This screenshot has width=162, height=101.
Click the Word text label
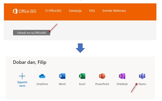click(x=62, y=84)
